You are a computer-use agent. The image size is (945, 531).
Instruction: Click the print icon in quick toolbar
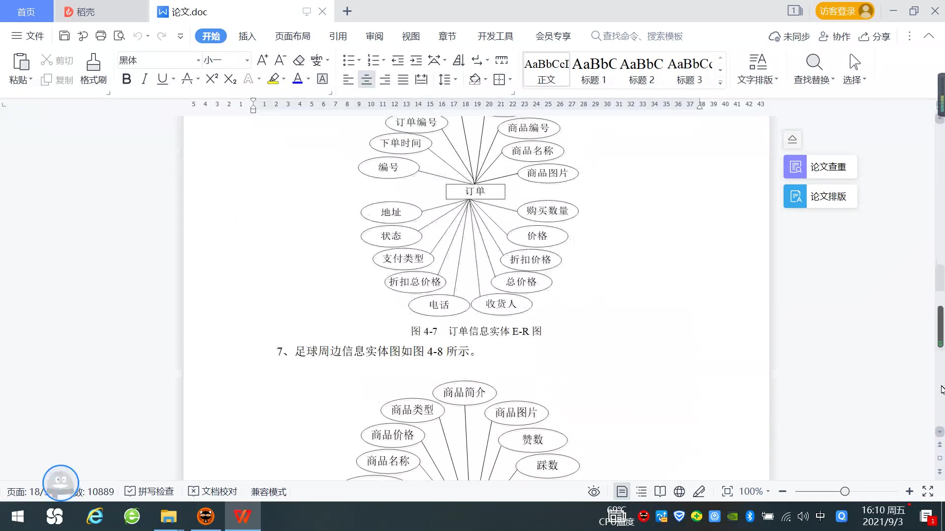click(x=101, y=36)
